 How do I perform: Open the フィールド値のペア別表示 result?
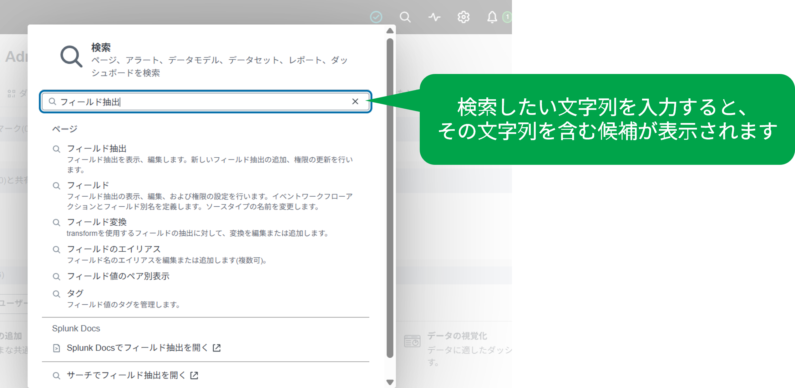(118, 276)
